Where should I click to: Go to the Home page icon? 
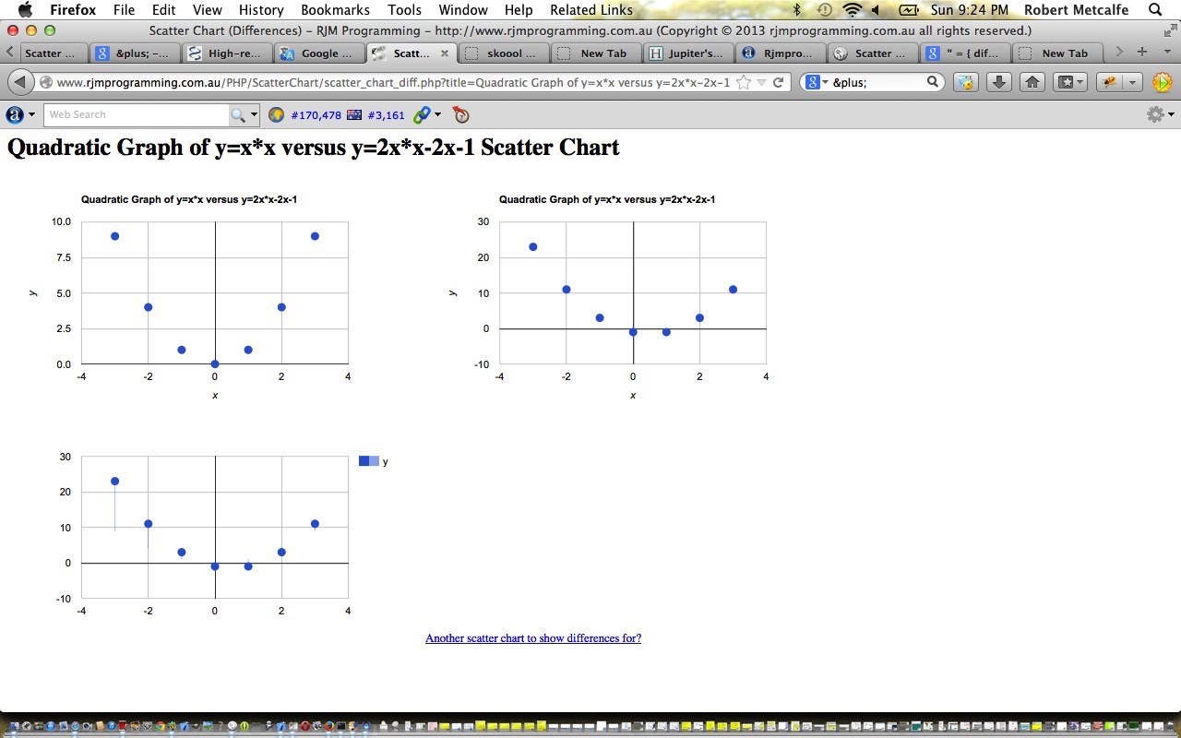pyautogui.click(x=1032, y=82)
